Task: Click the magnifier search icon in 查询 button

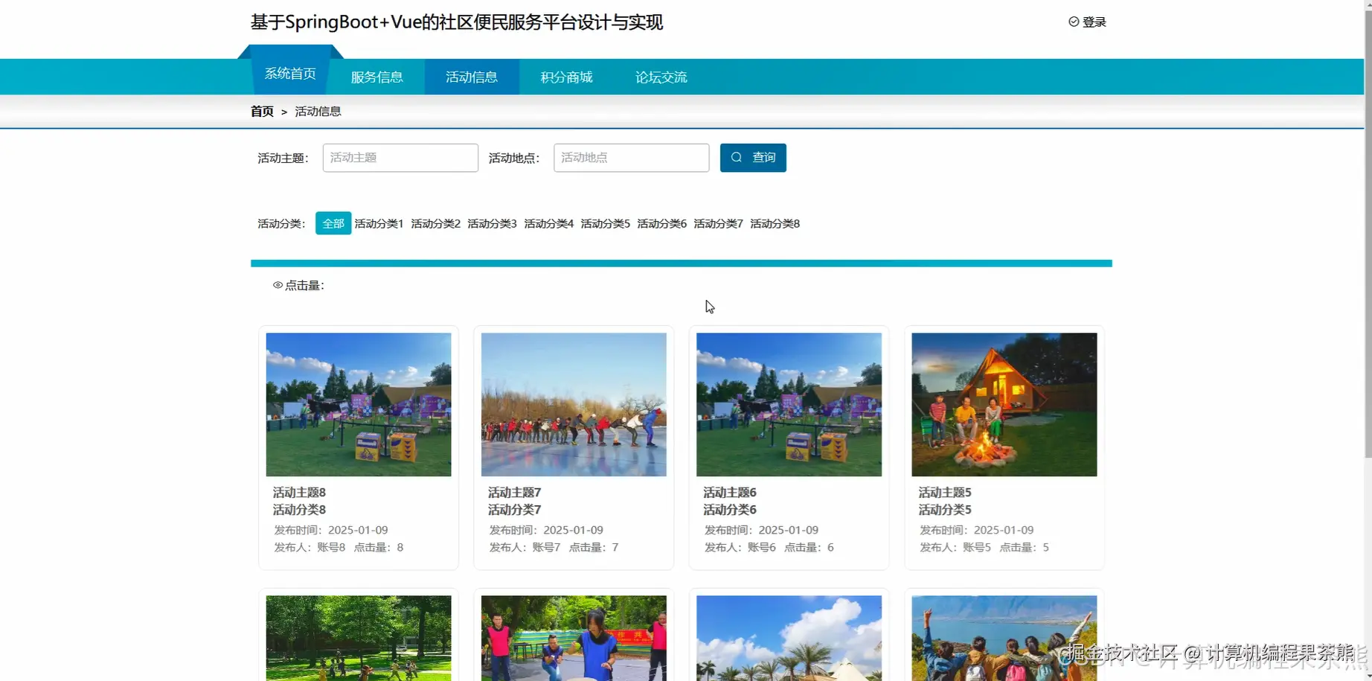Action: click(x=736, y=157)
